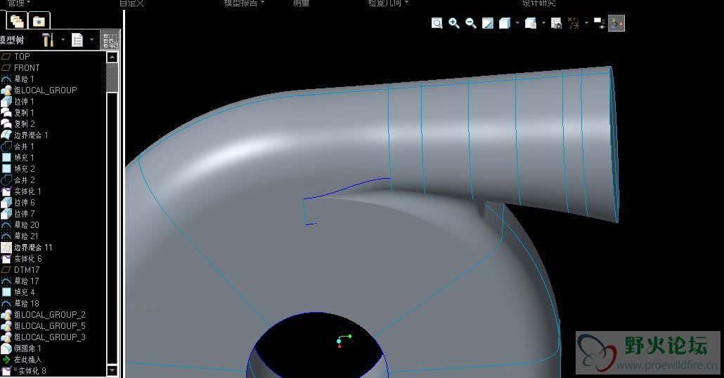Select the 草绘 21 sketch feature
This screenshot has height=378, width=724.
click(x=20, y=236)
